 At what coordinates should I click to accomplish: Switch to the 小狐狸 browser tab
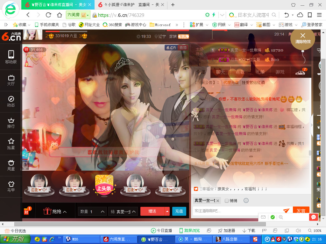131,4
